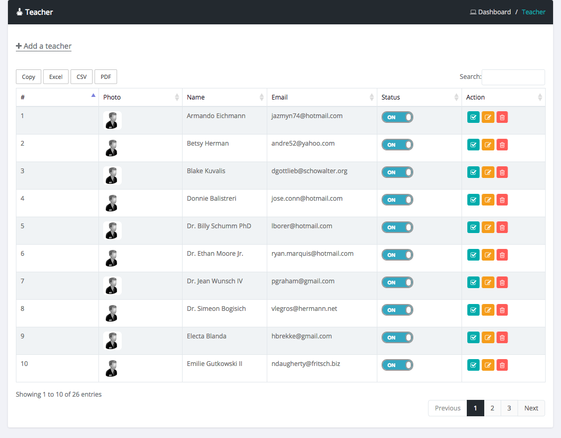This screenshot has width=561, height=438.
Task: Toggle status switch for Armando Eichmann
Action: pos(397,117)
